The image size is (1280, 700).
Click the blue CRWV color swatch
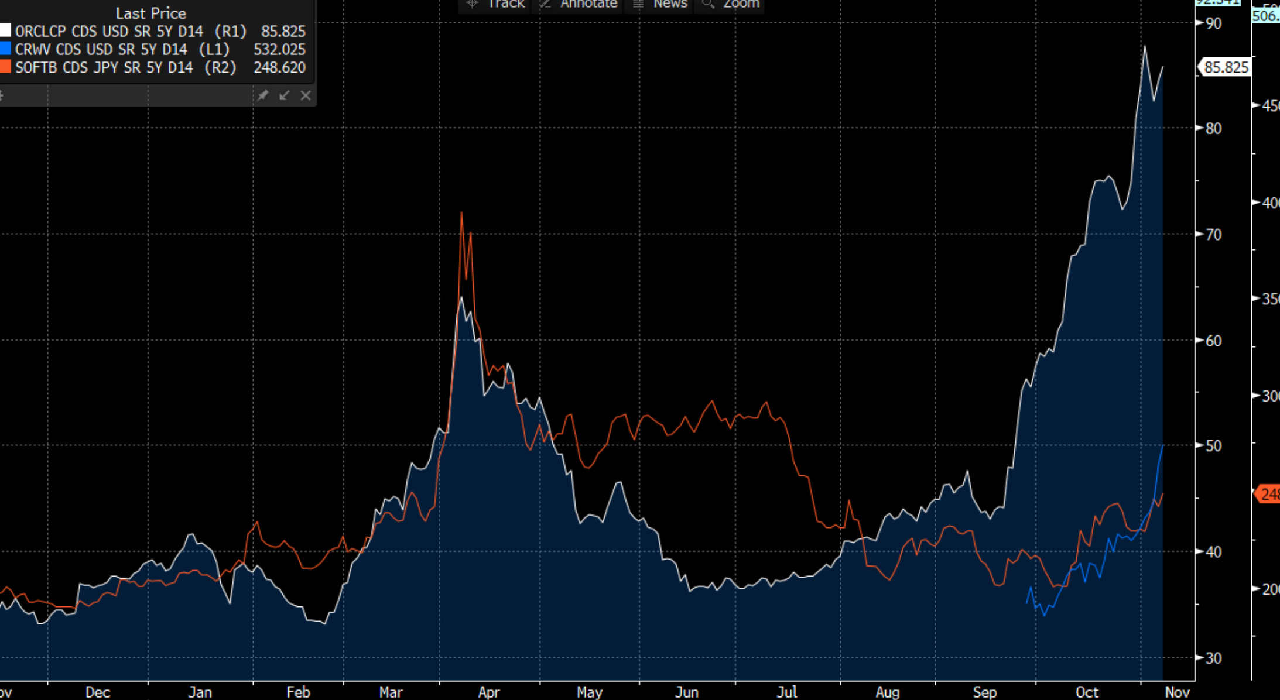[x=5, y=49]
